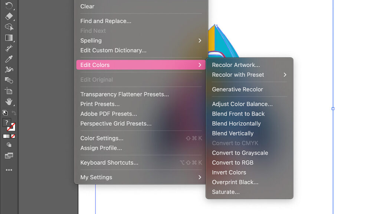Expand the Recolor with Preset submenu arrow
Viewport: 380px width, 214px height.
(285, 75)
